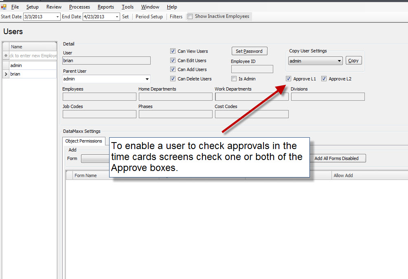Switch to Object Permissions tab

[83, 141]
